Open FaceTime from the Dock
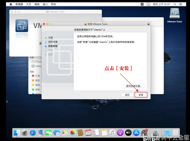This screenshot has height=141, width=190. pos(48,133)
